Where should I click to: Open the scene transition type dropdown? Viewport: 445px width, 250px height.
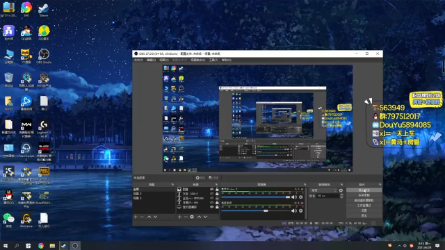click(x=323, y=190)
